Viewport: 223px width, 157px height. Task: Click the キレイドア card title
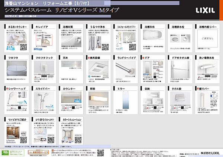(42, 27)
